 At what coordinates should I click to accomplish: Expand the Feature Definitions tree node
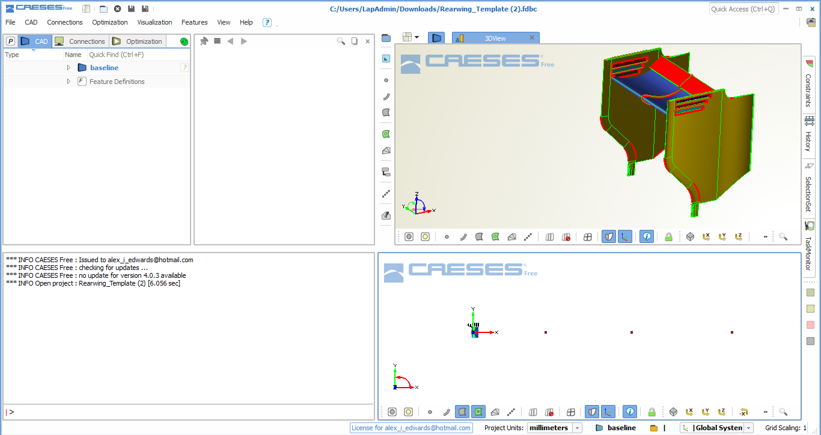[69, 82]
